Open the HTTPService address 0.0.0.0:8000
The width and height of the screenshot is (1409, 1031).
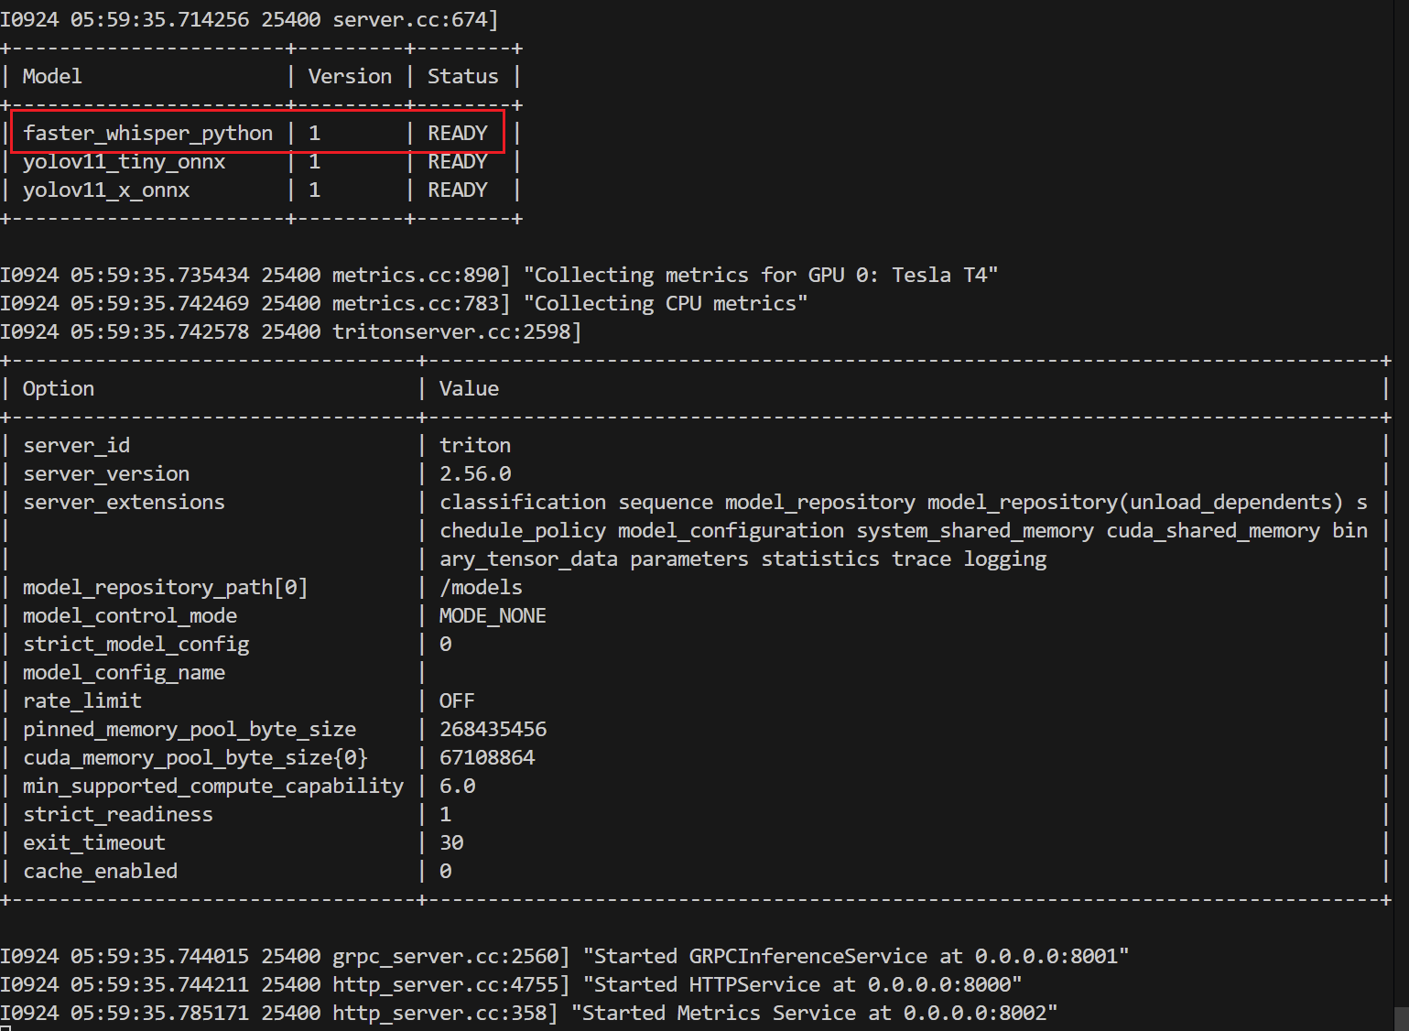click(x=938, y=985)
